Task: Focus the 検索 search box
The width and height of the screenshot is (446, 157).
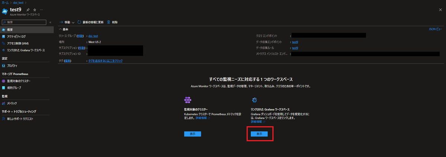Action: click(24, 22)
